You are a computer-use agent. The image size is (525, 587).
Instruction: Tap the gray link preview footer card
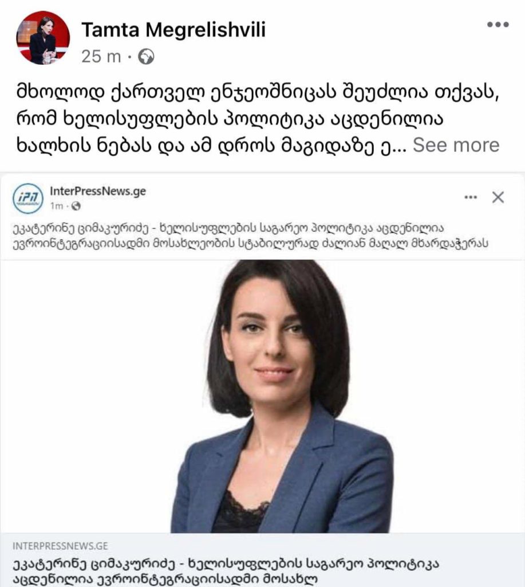[x=262, y=560]
